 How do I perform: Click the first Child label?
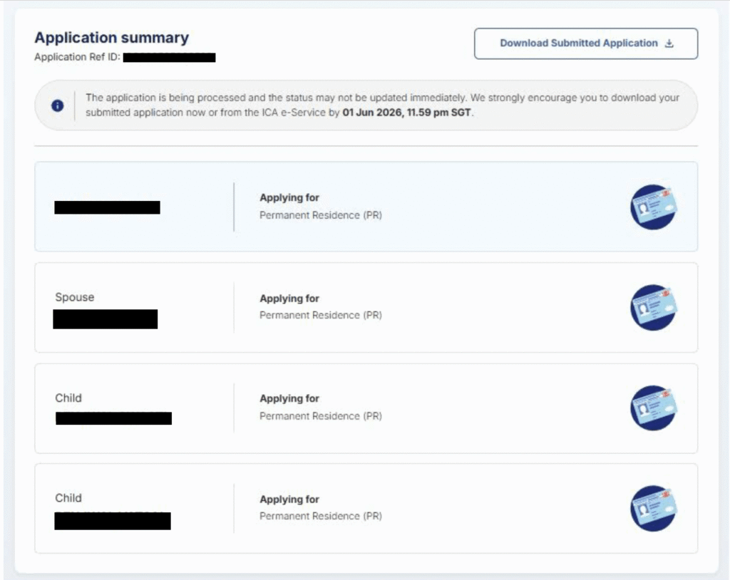pyautogui.click(x=68, y=398)
